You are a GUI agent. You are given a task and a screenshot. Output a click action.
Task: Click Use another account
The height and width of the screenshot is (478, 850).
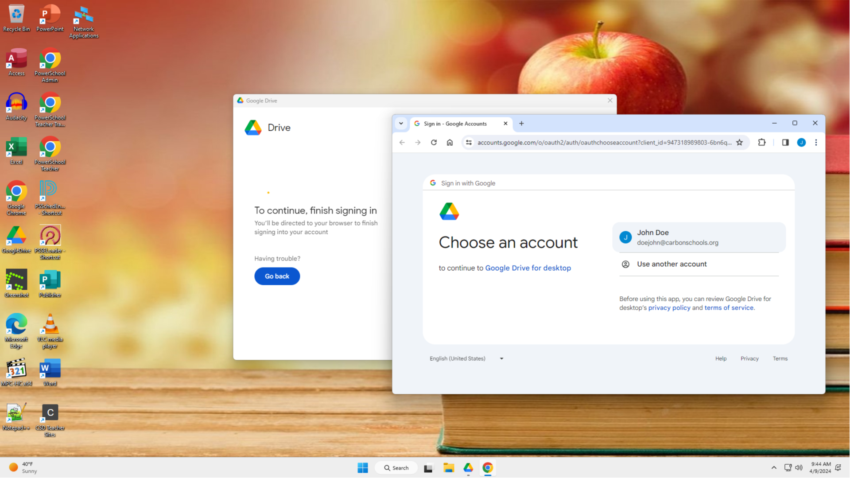tap(699, 264)
